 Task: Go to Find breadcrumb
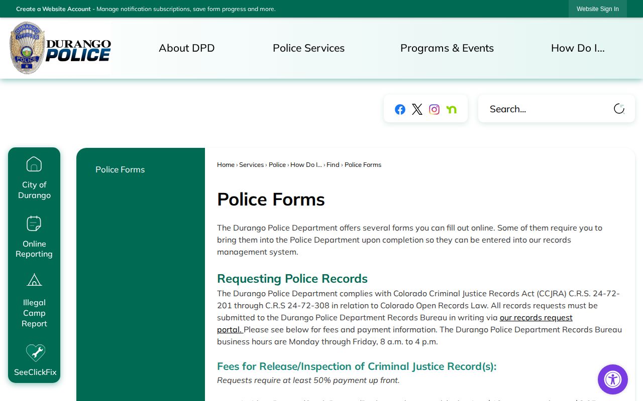pyautogui.click(x=333, y=164)
